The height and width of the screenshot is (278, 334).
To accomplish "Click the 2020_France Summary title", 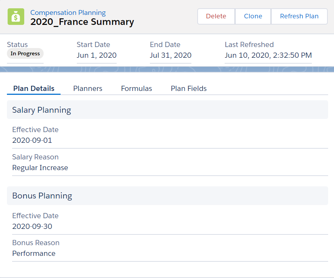I will pyautogui.click(x=82, y=22).
